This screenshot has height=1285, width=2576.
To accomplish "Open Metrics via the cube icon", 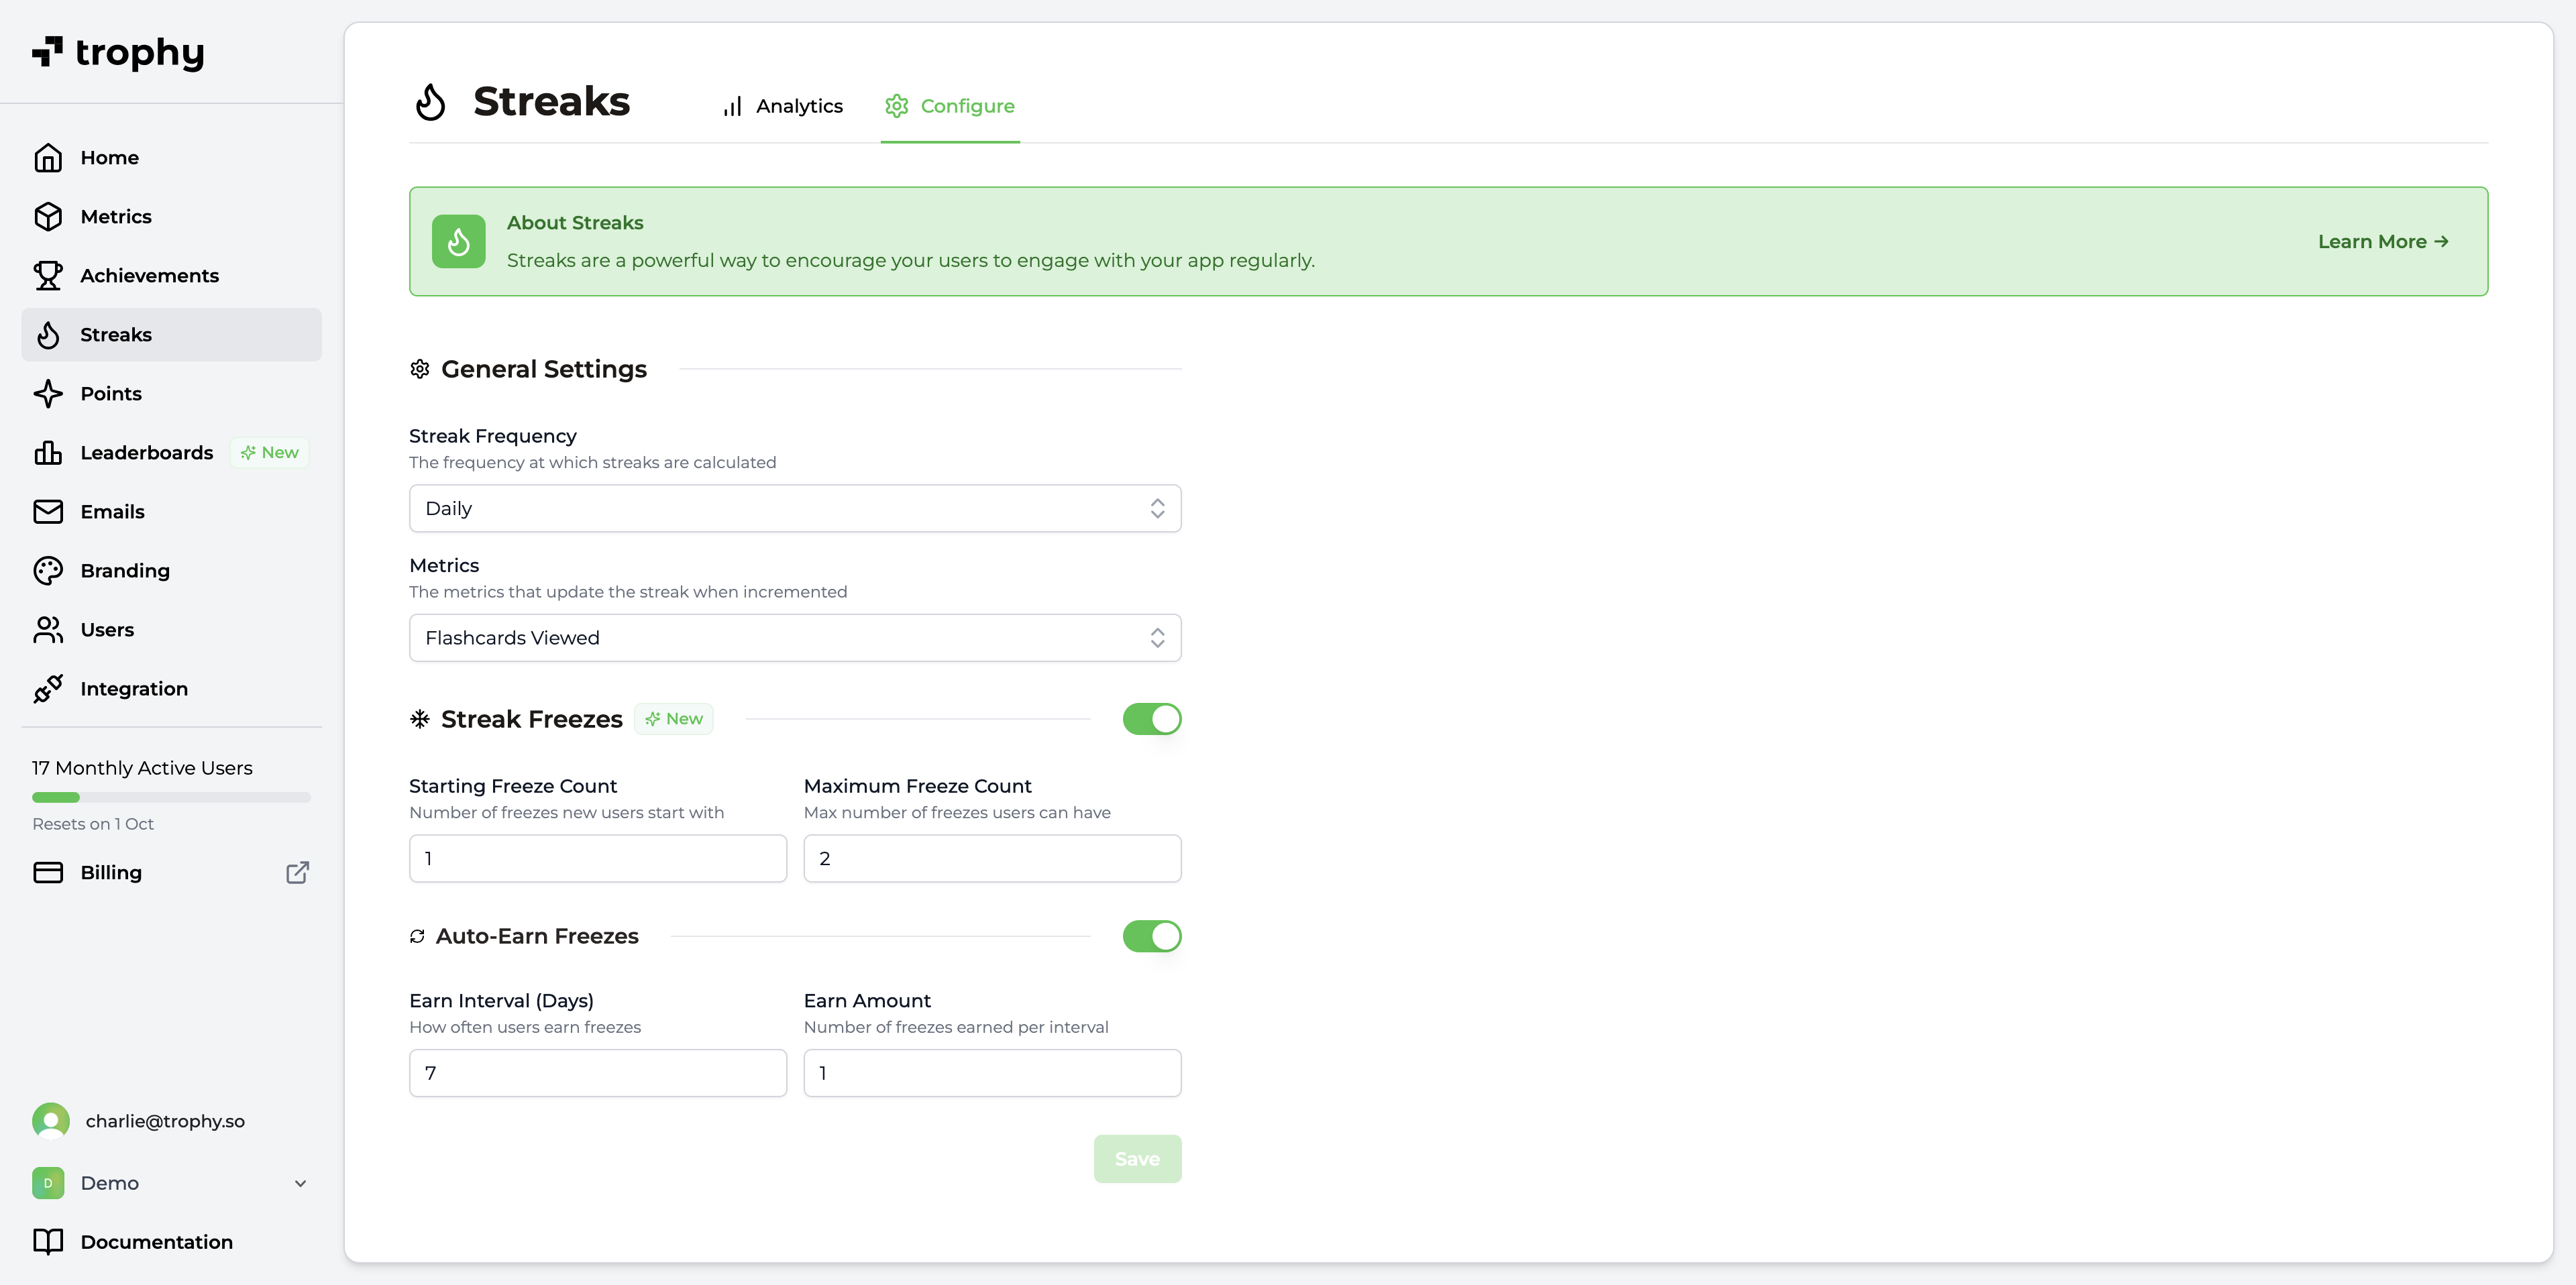I will pyautogui.click(x=48, y=217).
